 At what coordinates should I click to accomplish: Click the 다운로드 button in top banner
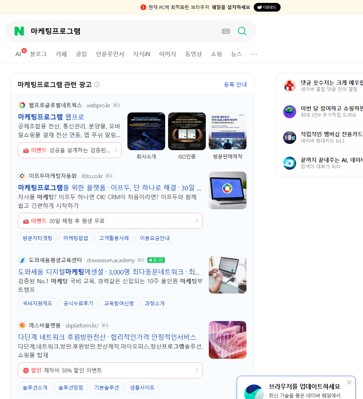click(267, 7)
